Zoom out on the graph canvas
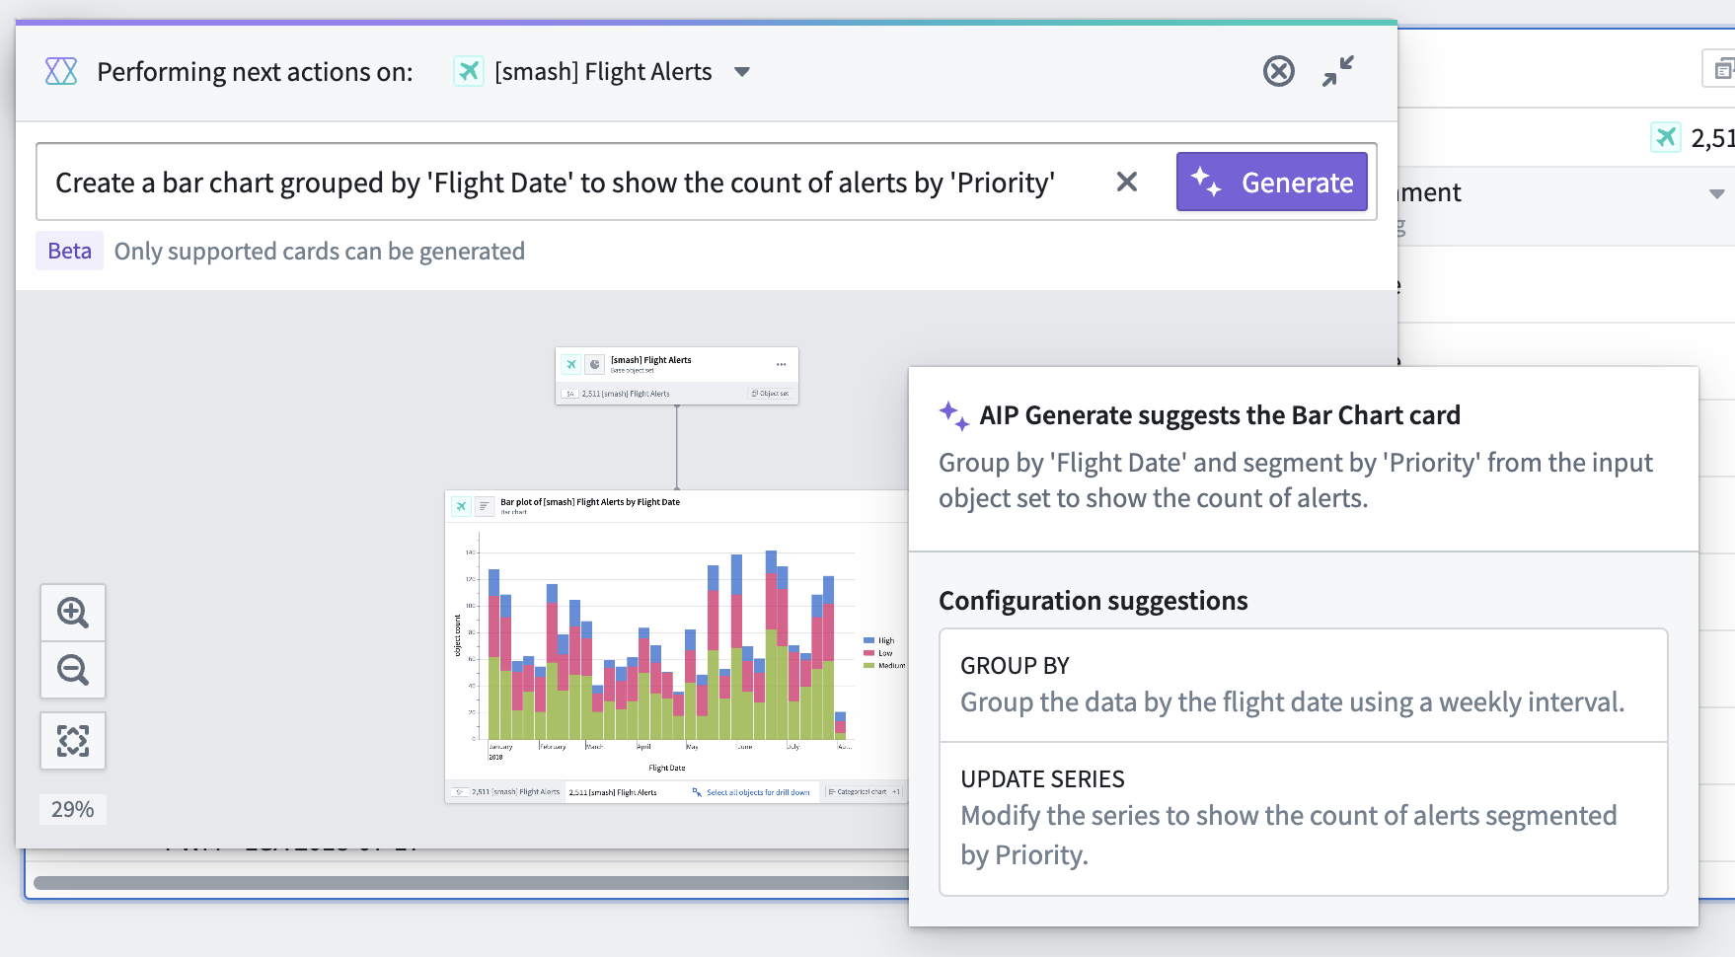 tap(73, 670)
